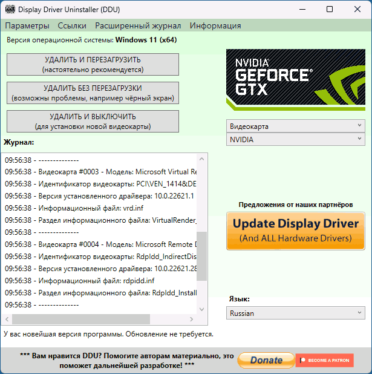The width and height of the screenshot is (372, 374).
Task: Click the log scroll down arrow
Action: pos(201,309)
